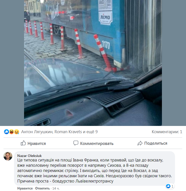The width and height of the screenshot is (186, 191).
Task: Show the 'и ещё 9' reactions list
Action: 90,132
